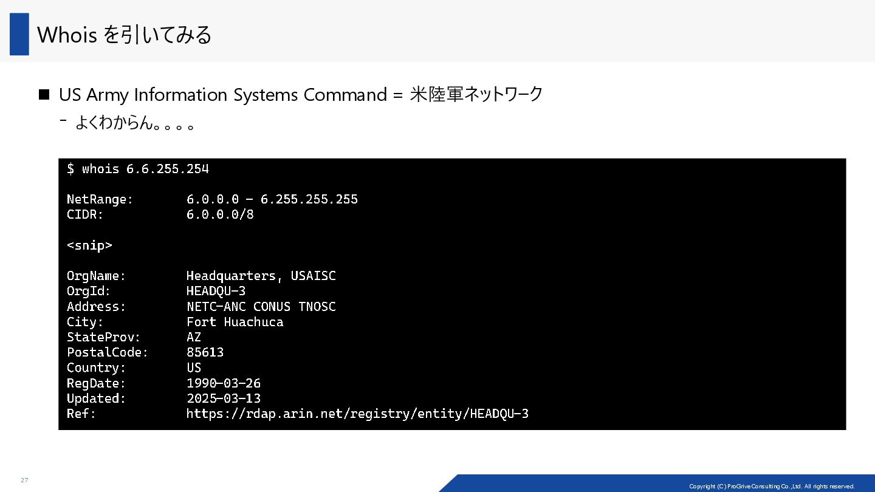Click the NetRange value 6.0.0.0 - 6.255.255.255
The height and width of the screenshot is (492, 875).
tap(272, 199)
